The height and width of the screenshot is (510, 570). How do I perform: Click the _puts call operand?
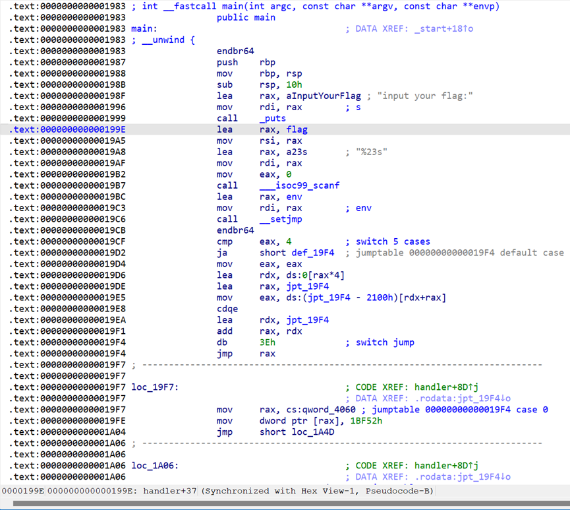273,118
